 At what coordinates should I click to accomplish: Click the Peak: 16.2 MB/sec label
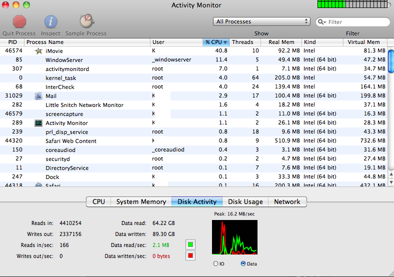pos(234,214)
